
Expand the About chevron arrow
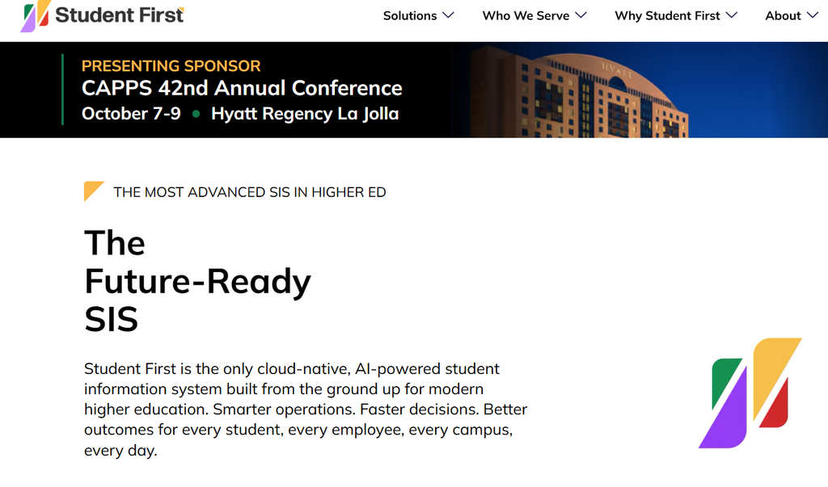[813, 15]
